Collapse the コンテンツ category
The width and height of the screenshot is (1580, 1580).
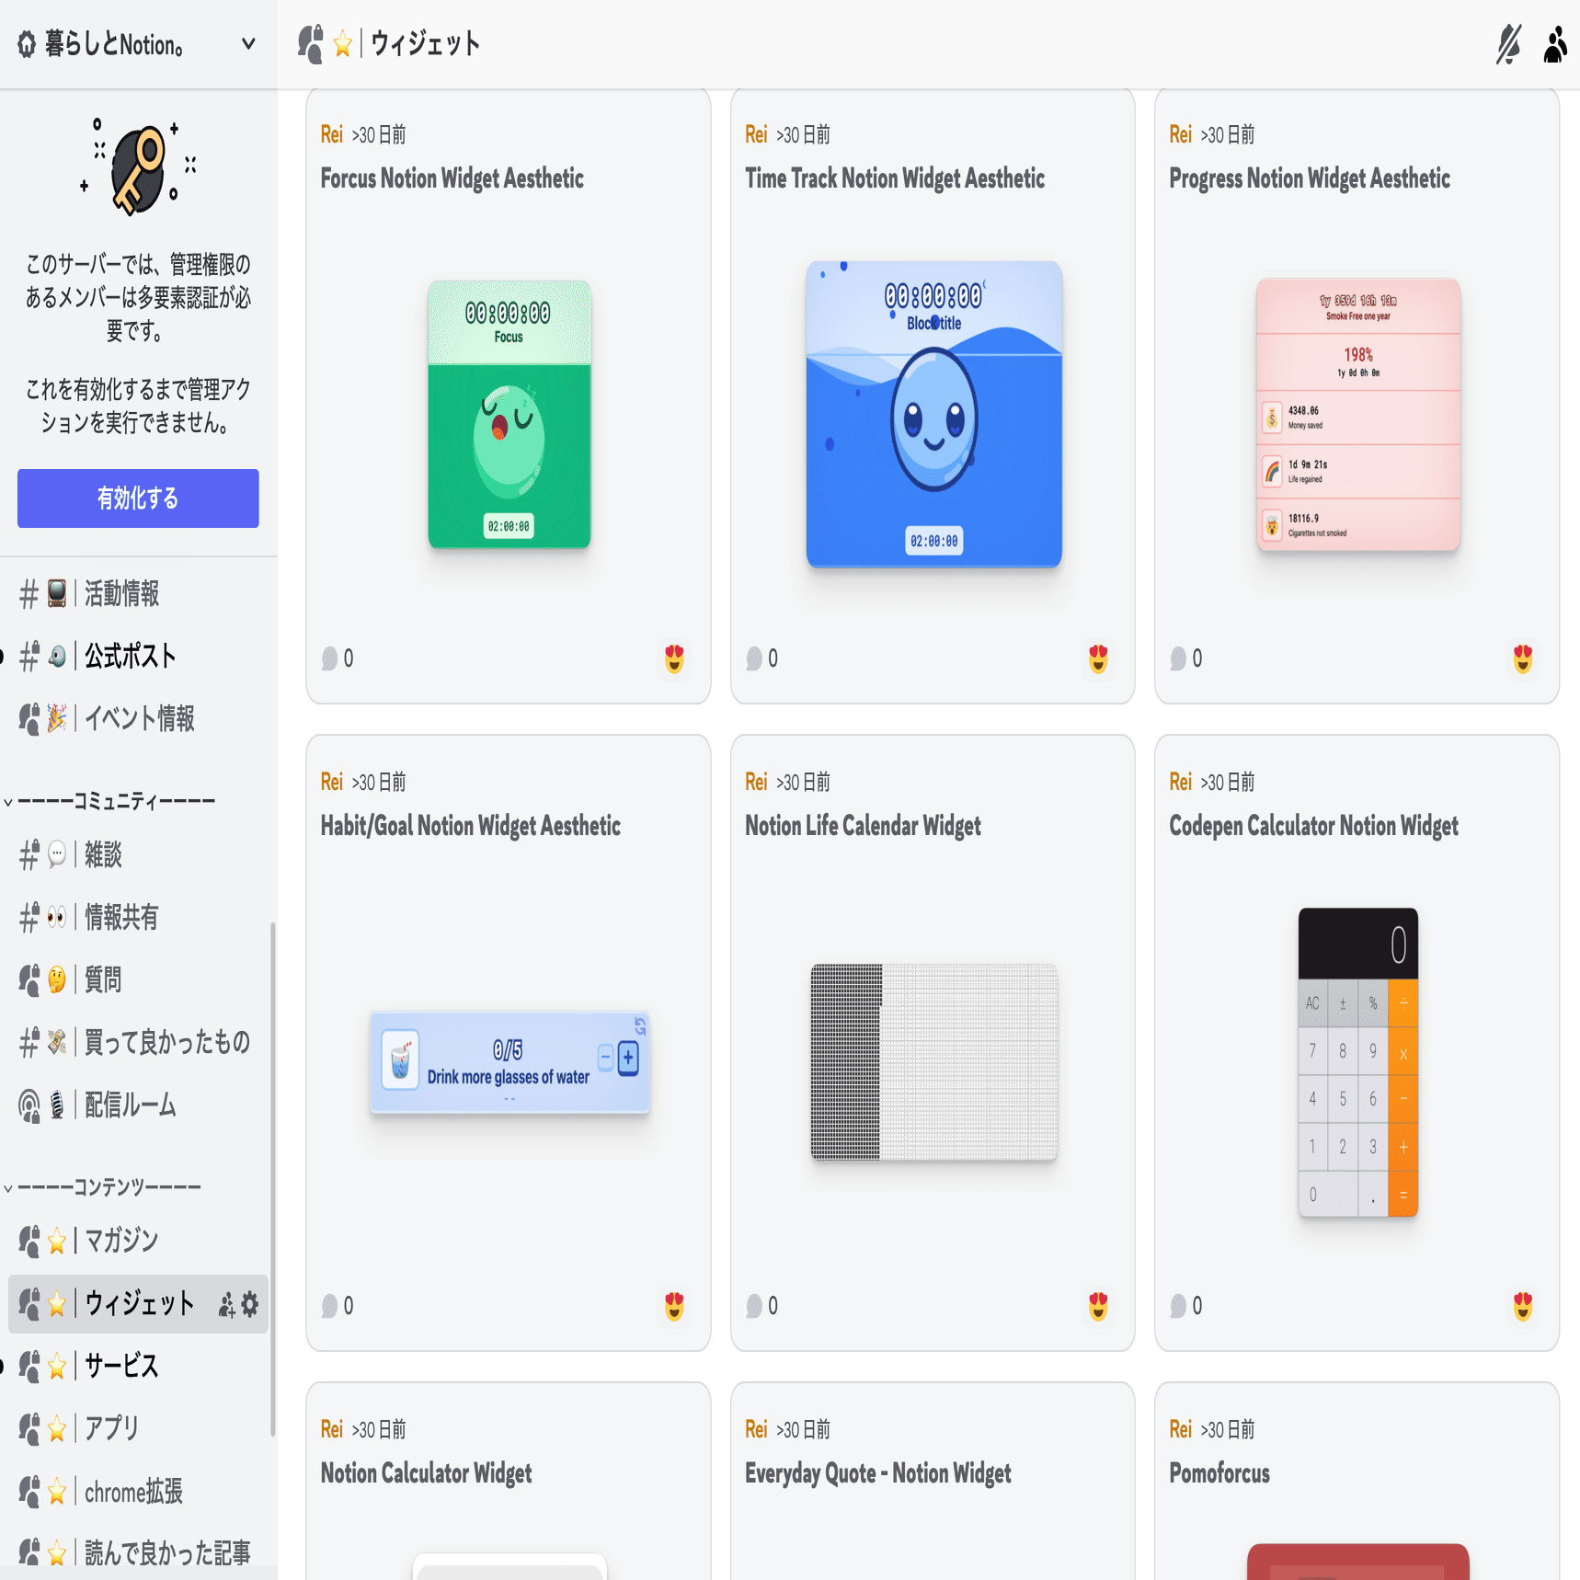[x=103, y=1188]
